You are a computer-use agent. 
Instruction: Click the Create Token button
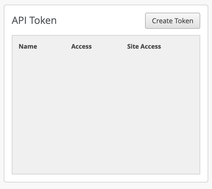172,21
